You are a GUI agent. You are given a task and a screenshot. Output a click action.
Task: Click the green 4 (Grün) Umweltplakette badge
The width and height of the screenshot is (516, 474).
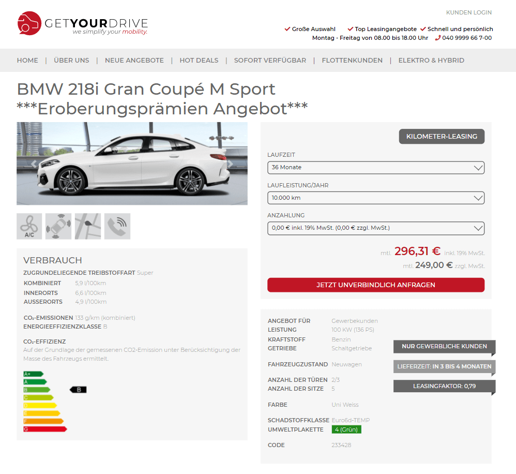tap(346, 429)
